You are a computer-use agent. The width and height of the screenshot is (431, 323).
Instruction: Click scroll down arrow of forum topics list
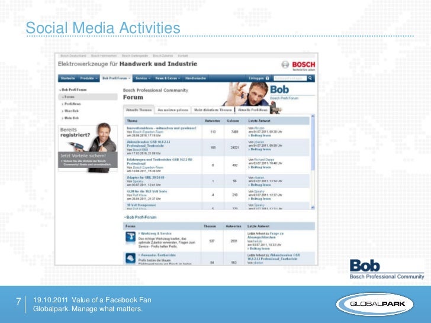(x=313, y=208)
